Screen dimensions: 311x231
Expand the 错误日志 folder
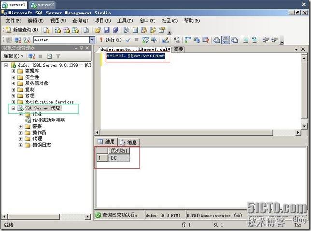[x=20, y=145]
